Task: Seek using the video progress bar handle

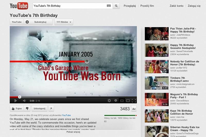Action: pyautogui.click(x=20, y=97)
